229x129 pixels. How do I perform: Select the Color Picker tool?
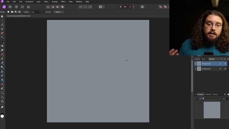coord(2,25)
